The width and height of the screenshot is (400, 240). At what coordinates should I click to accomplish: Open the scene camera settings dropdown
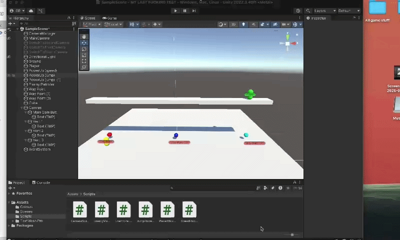[285, 24]
